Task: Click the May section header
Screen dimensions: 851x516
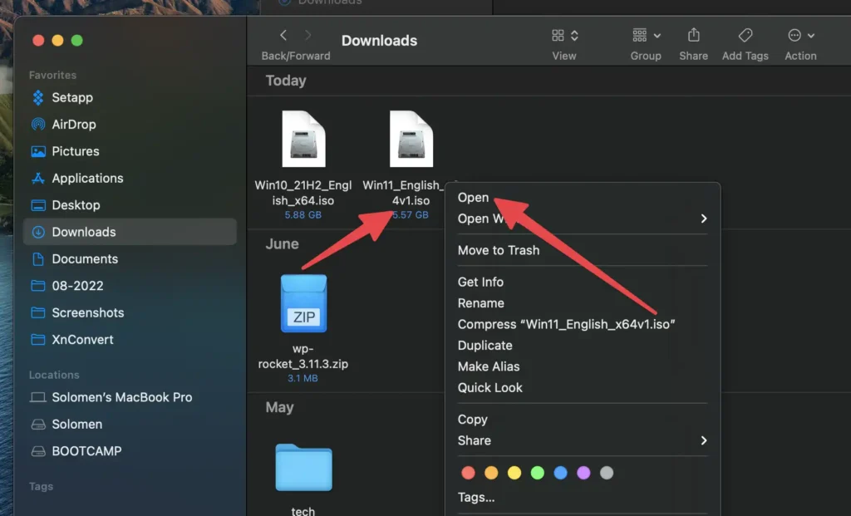Action: (x=279, y=407)
